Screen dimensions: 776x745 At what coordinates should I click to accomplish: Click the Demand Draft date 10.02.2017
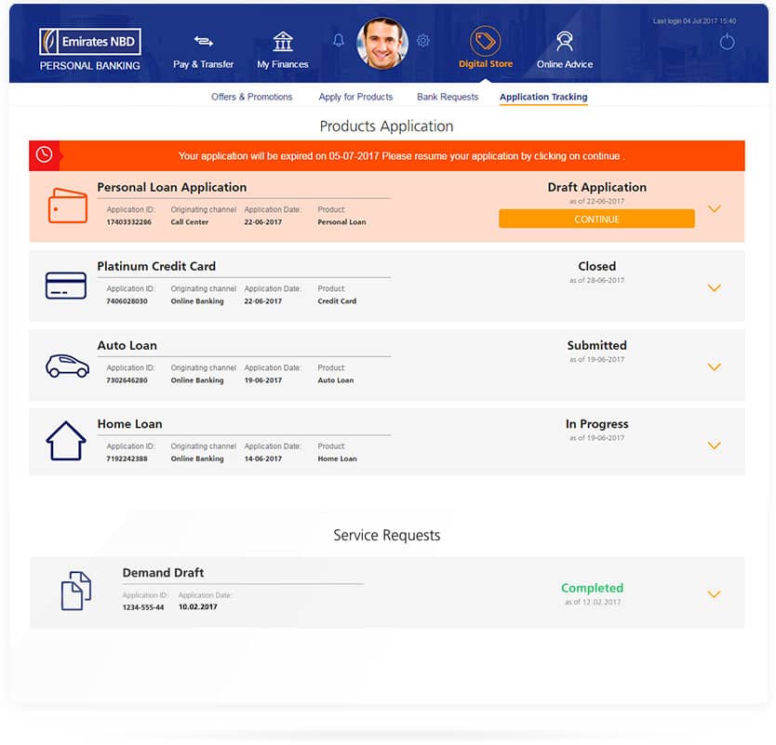tap(198, 607)
